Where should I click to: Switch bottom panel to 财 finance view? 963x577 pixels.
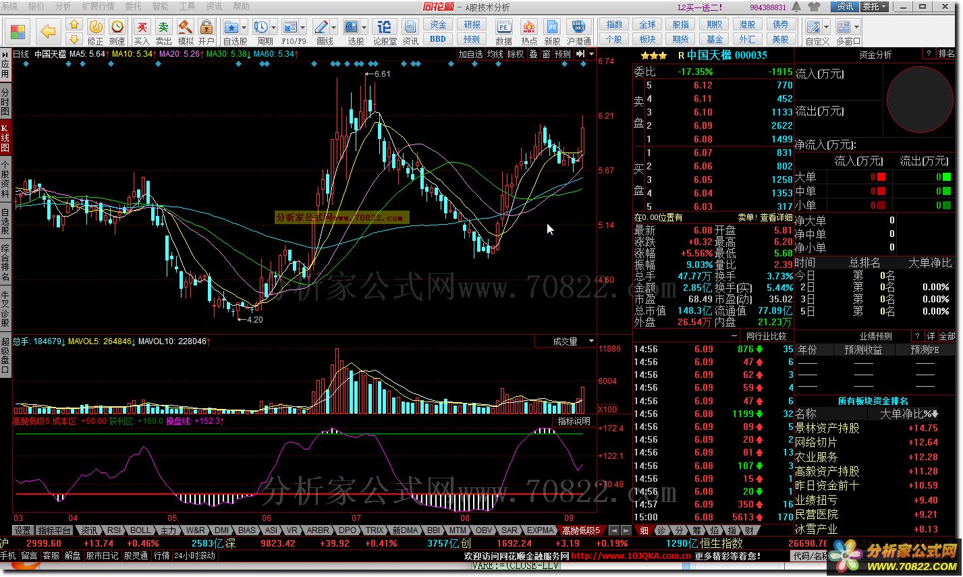[x=750, y=530]
